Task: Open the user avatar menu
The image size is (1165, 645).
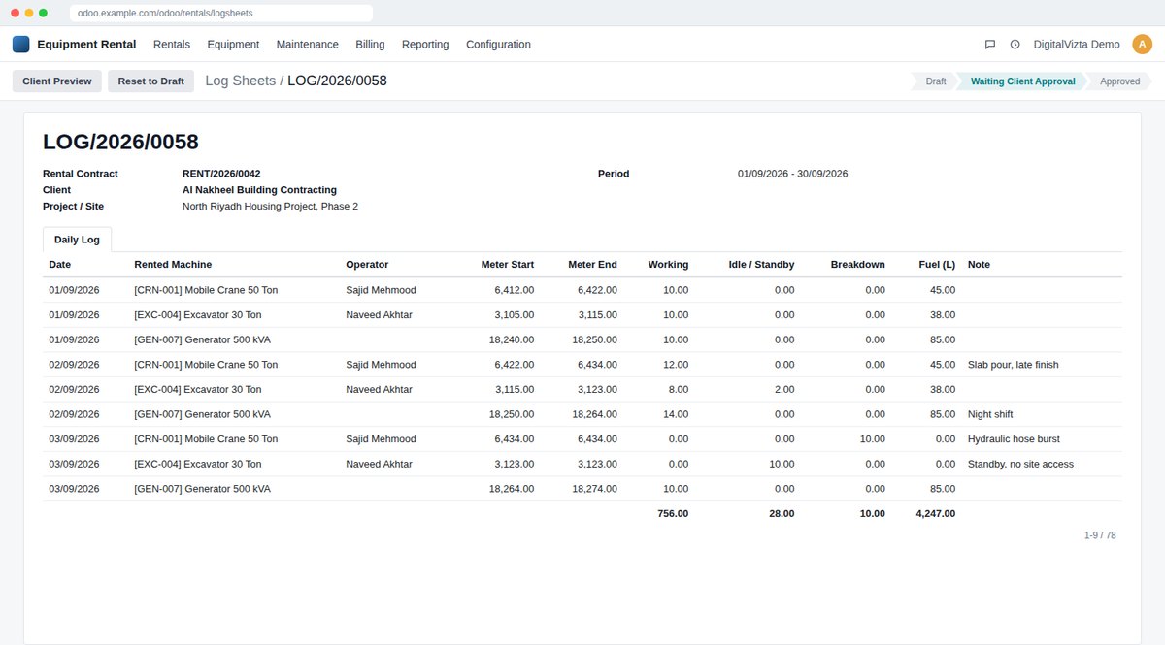Action: (1143, 44)
